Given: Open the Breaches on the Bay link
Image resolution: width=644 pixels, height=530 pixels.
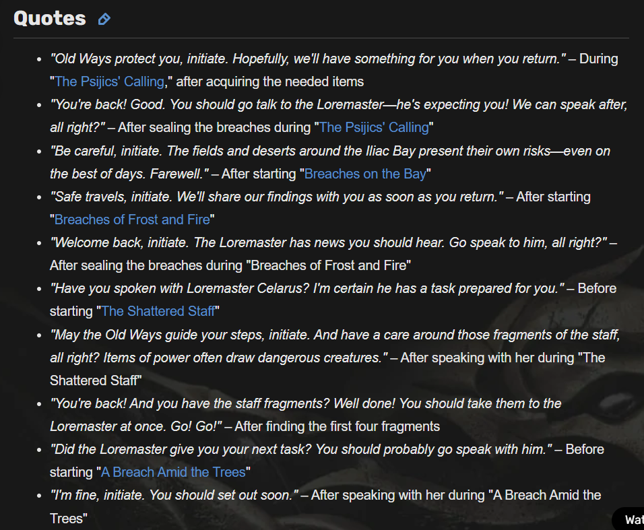Looking at the screenshot, I should 366,174.
